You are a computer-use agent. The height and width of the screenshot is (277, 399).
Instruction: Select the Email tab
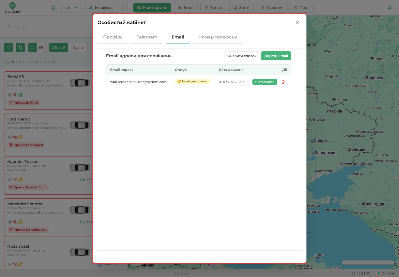[178, 37]
